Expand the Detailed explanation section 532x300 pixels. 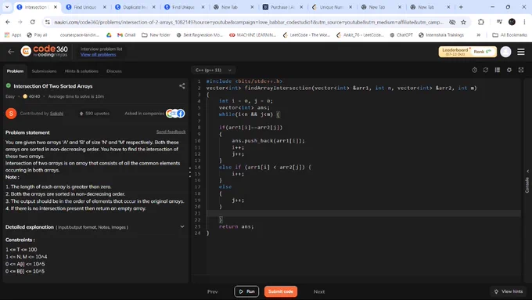click(x=182, y=226)
